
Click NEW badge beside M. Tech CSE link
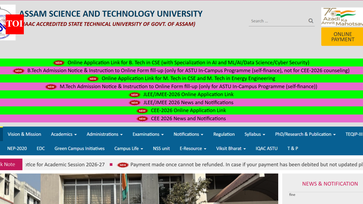click(x=93, y=79)
